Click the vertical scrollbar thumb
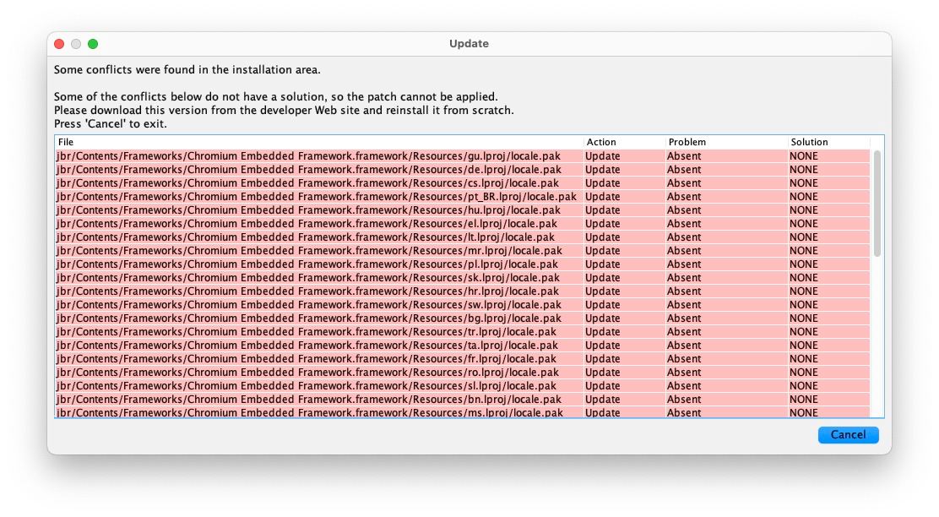 point(877,204)
